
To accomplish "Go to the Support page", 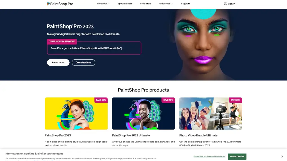I will tap(185, 4).
